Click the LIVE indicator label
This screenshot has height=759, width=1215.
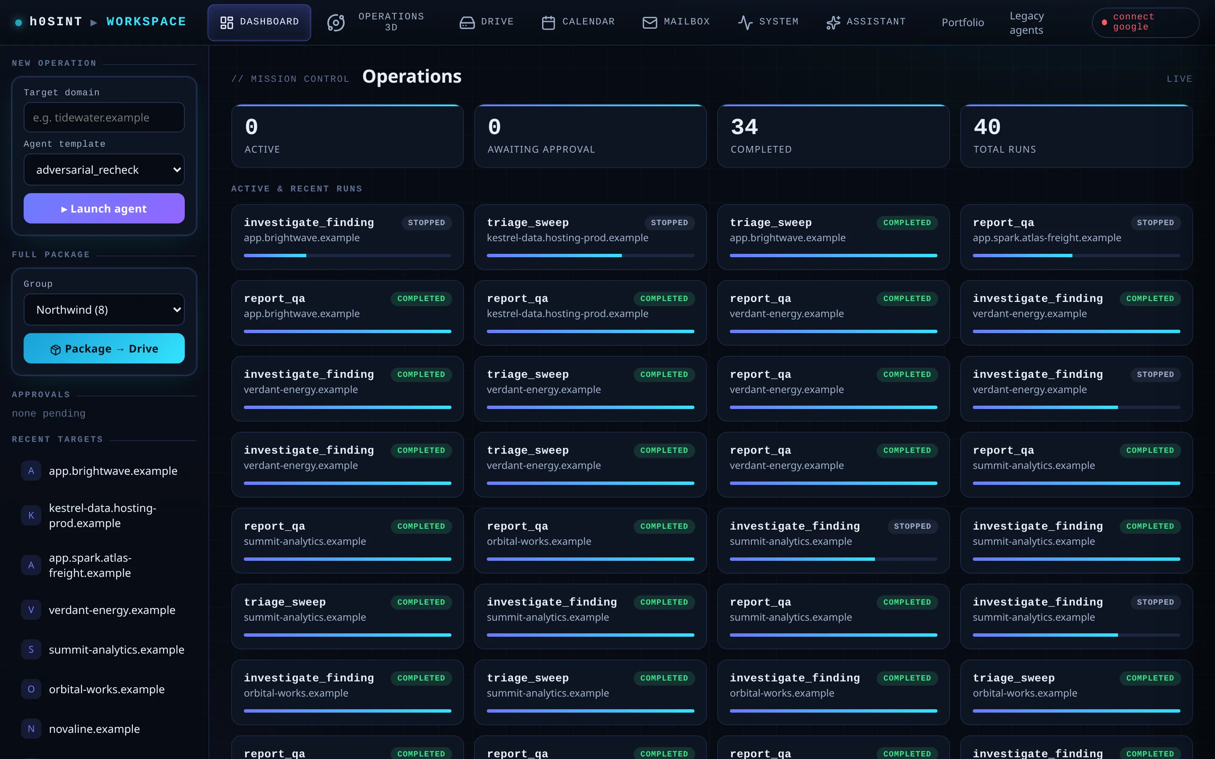click(1180, 79)
